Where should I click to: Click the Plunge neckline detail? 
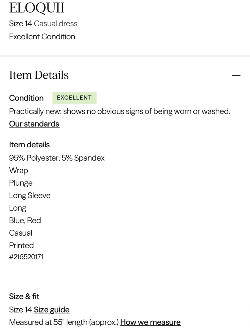(x=21, y=183)
